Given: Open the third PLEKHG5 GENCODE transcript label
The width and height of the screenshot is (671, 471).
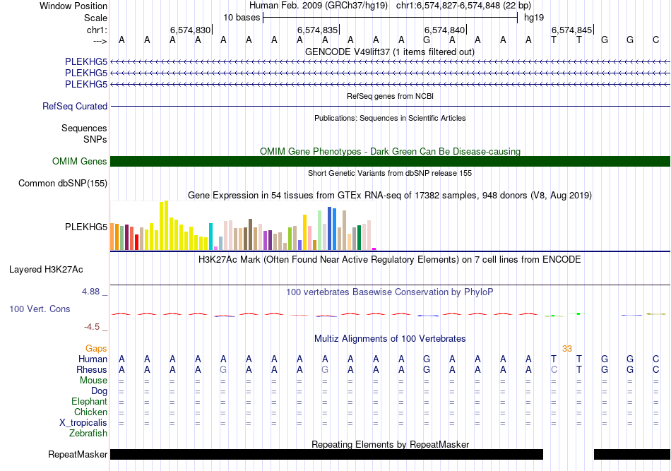Looking at the screenshot, I should point(86,84).
